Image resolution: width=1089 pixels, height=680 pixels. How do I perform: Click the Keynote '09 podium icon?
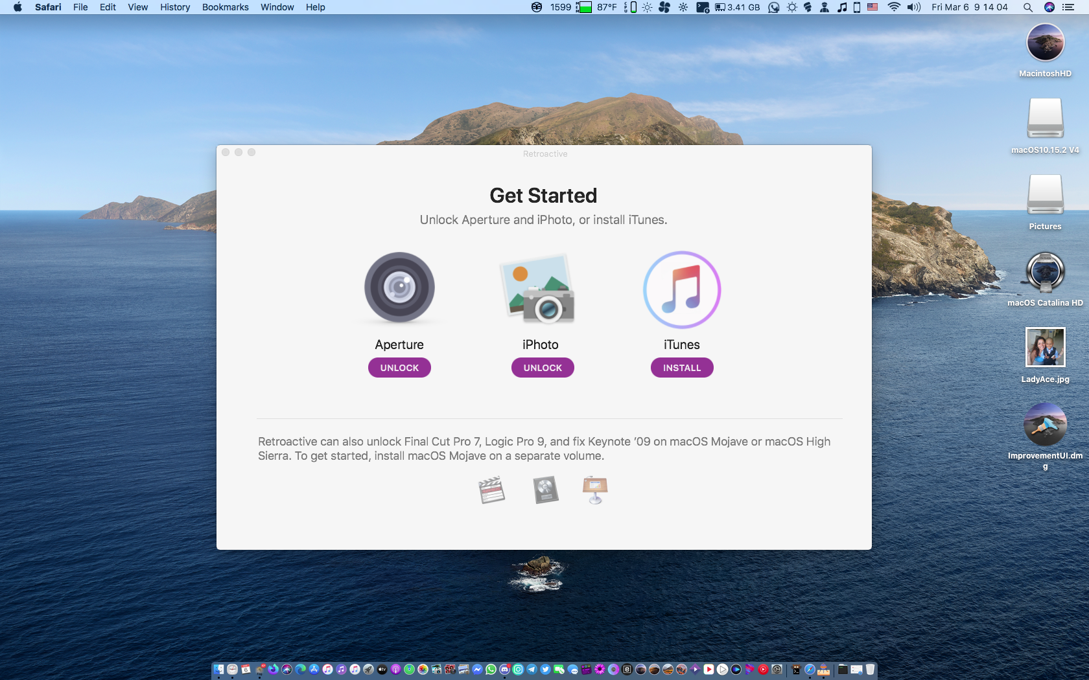coord(595,490)
